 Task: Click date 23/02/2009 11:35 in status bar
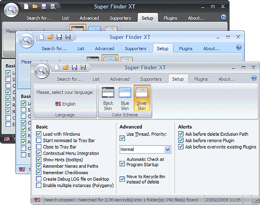223,200
